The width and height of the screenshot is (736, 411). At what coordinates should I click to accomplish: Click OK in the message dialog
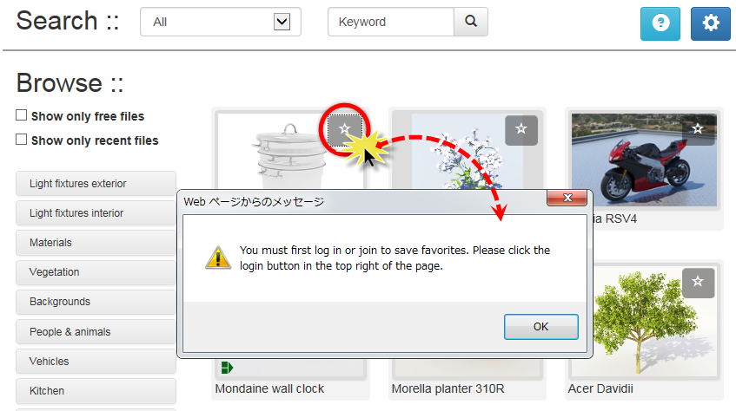540,327
